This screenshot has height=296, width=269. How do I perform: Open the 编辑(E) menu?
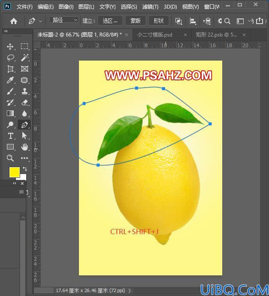tap(45, 7)
